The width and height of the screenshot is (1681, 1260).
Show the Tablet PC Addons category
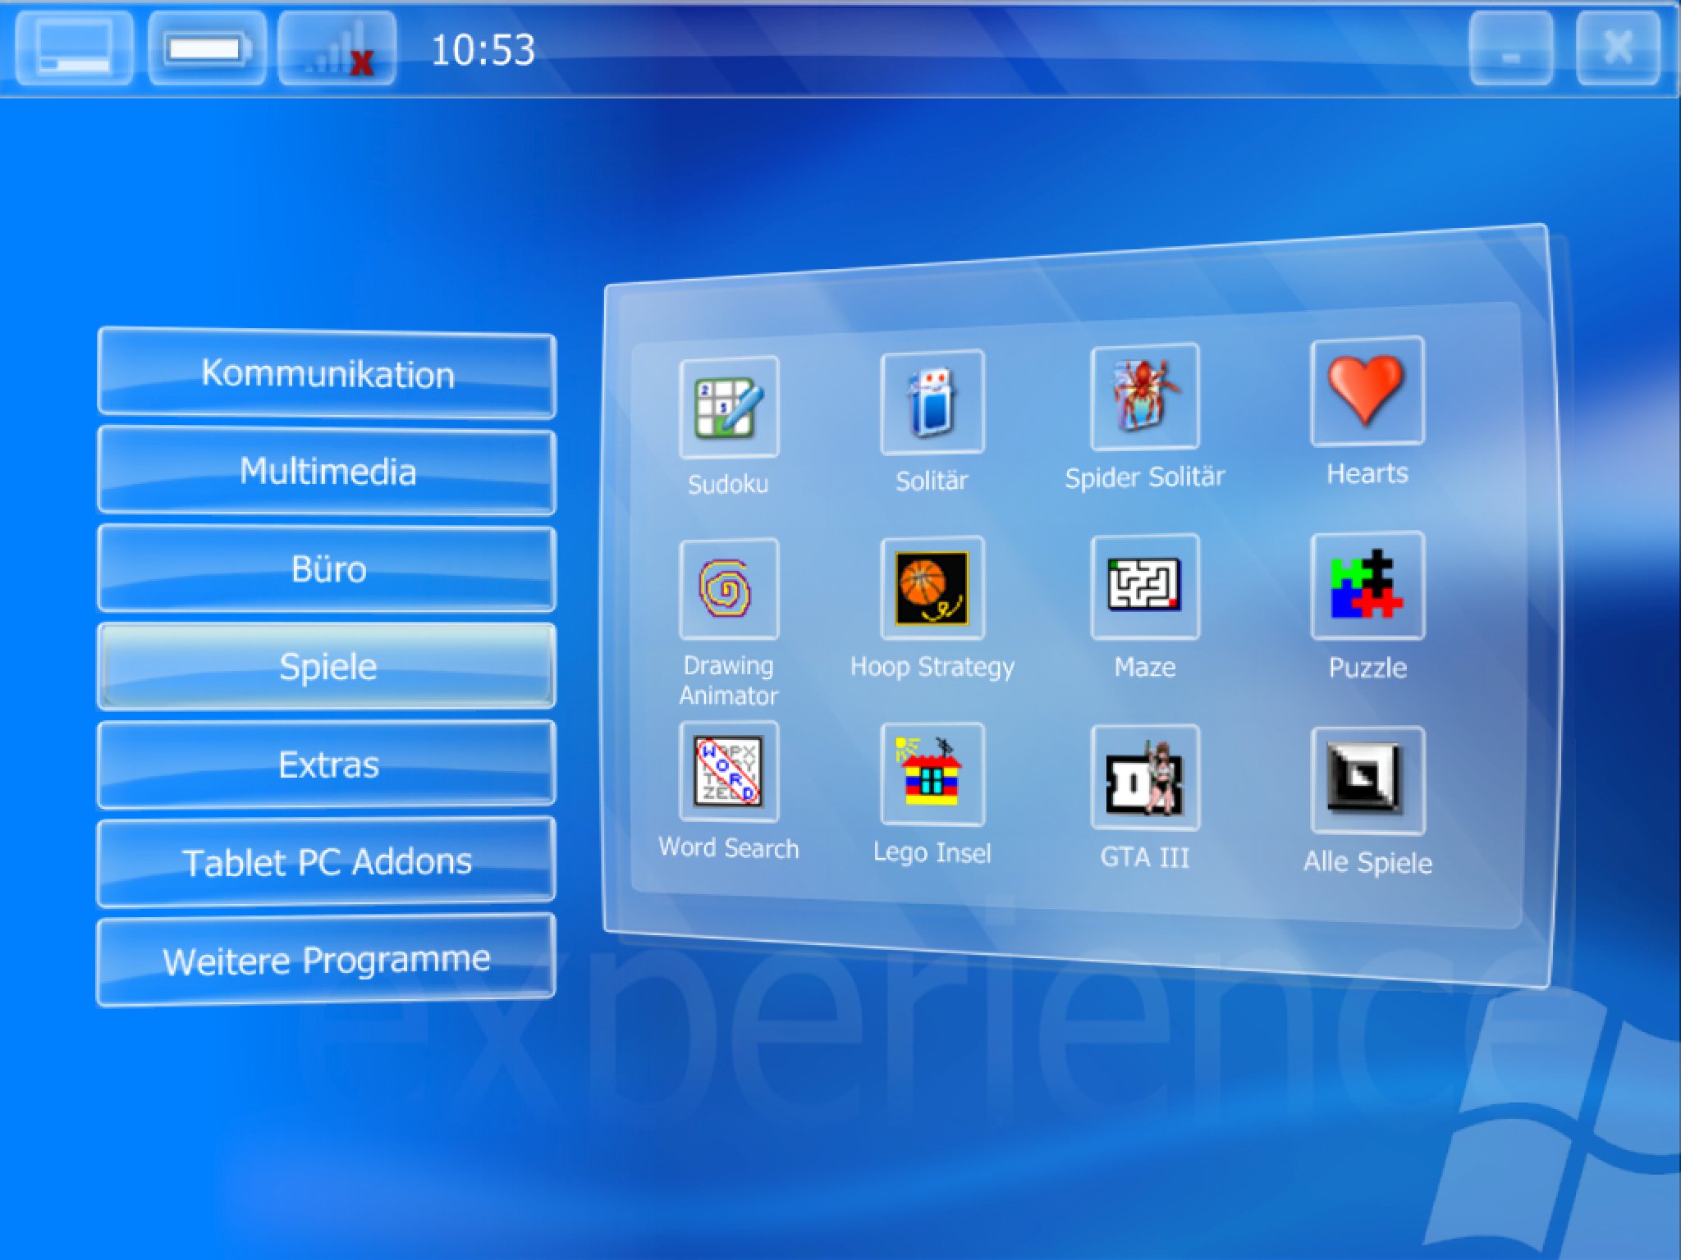(327, 862)
